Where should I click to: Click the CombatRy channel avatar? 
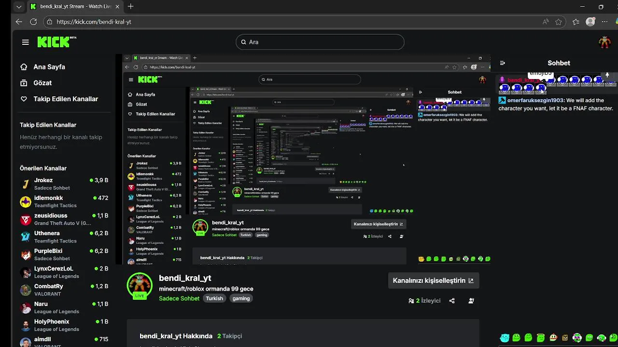click(26, 290)
